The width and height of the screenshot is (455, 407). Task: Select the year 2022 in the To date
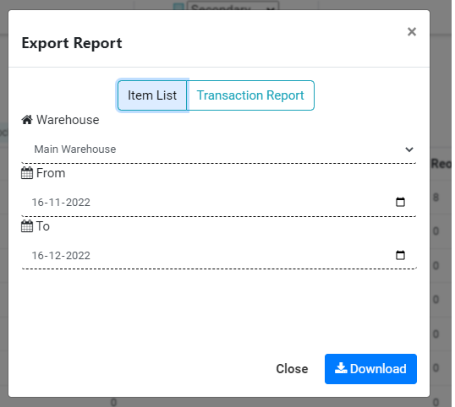coord(78,256)
